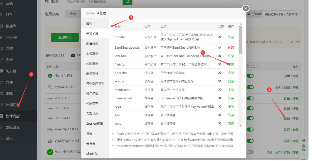Click the MySQL 5.7.37 dolphin icon
Image resolution: width=312 pixels, height=161 pixels.
pyautogui.click(x=50, y=87)
